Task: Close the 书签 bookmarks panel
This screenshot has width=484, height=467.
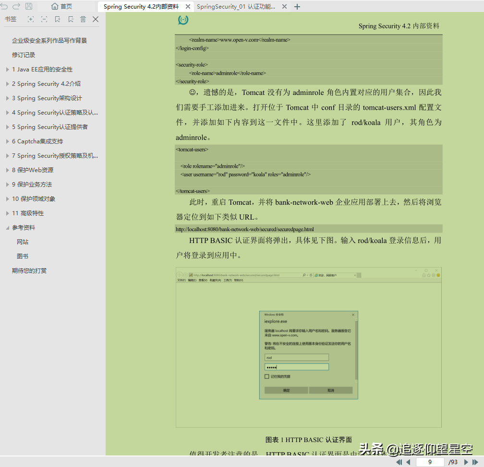Action: coord(96,19)
